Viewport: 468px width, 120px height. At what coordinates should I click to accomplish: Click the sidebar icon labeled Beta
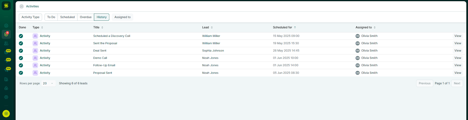pos(6,52)
